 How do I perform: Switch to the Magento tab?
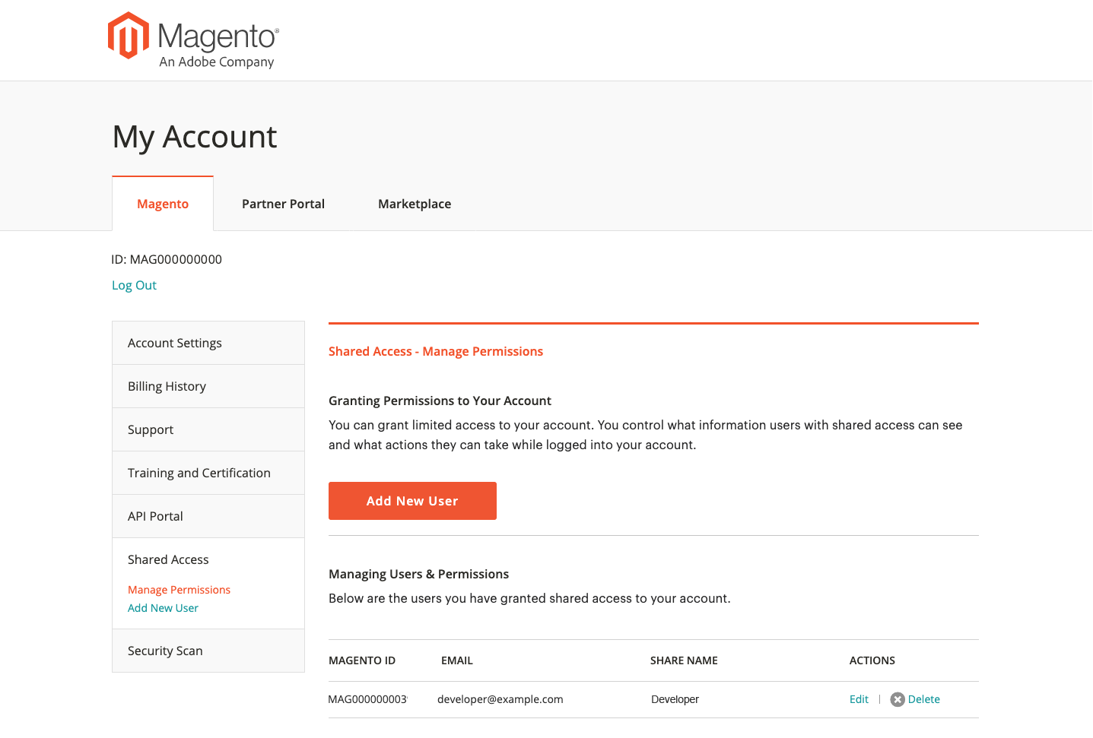pyautogui.click(x=163, y=204)
